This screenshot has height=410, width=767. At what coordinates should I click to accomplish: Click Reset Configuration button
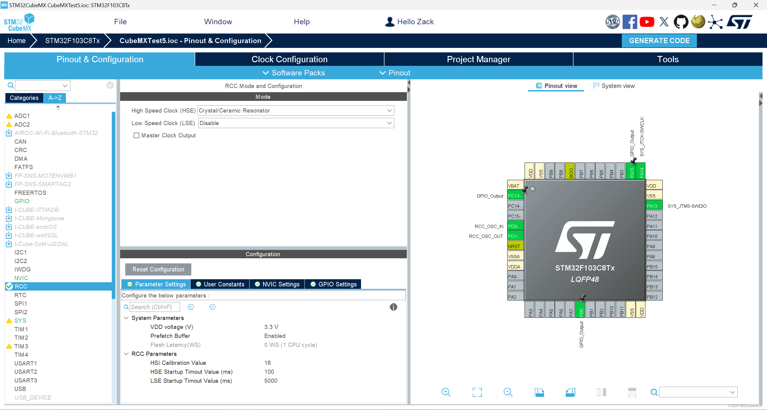158,269
